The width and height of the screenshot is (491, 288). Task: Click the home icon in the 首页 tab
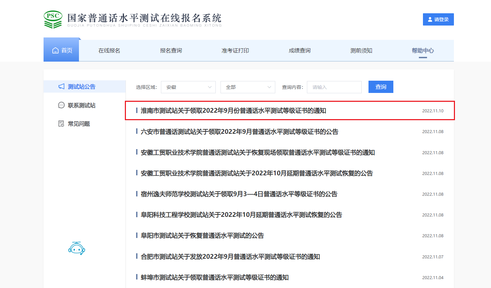coord(55,50)
